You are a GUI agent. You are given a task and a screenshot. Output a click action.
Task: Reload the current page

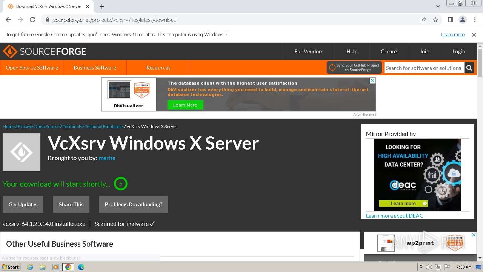pos(32,20)
